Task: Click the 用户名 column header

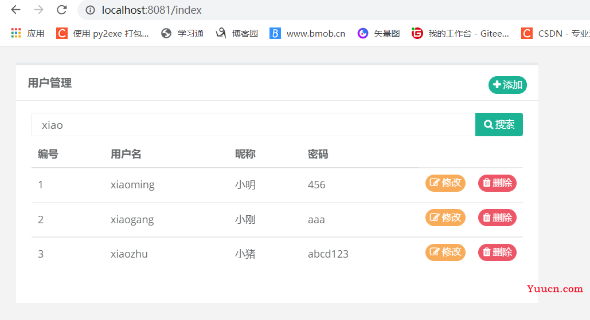Action: tap(126, 154)
